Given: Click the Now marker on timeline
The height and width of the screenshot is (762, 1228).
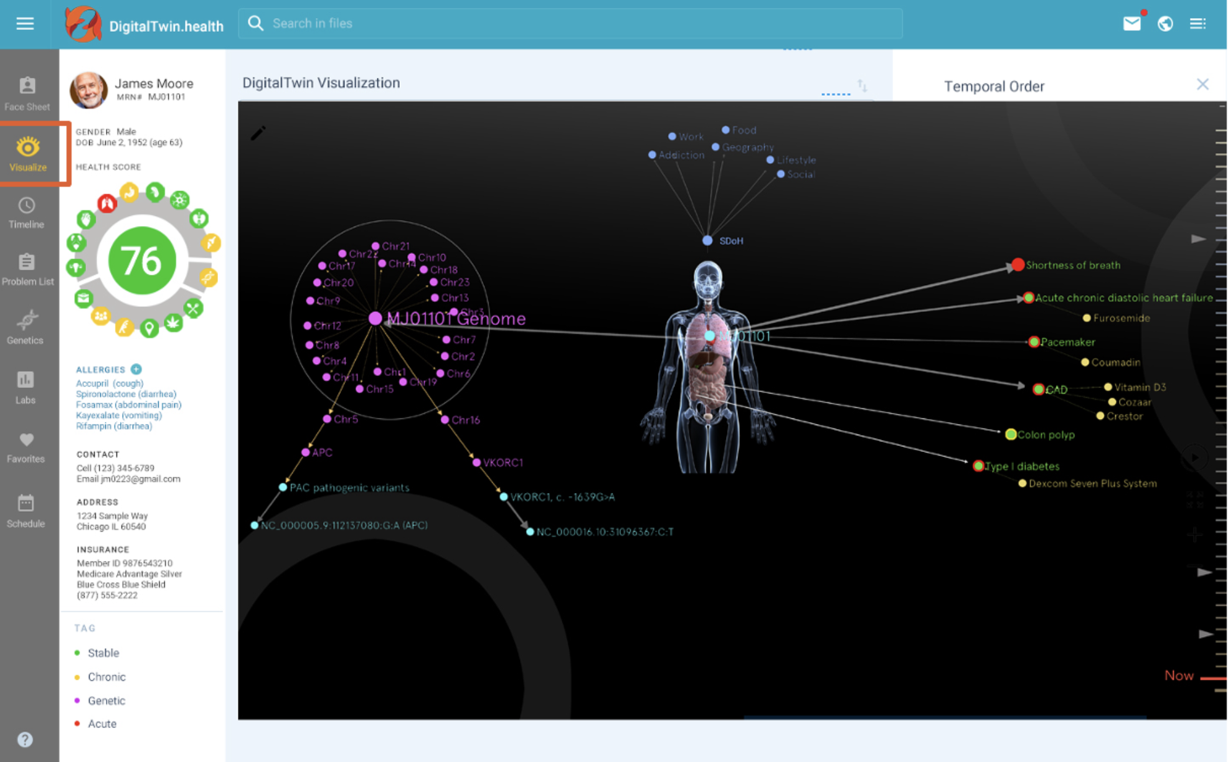Looking at the screenshot, I should tap(1179, 675).
